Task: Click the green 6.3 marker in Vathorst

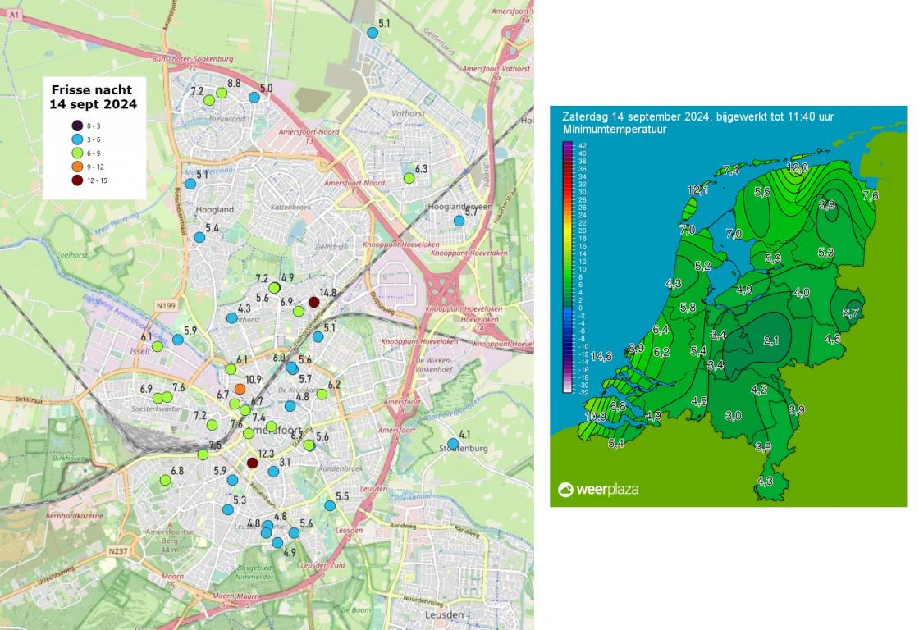Action: [x=409, y=178]
